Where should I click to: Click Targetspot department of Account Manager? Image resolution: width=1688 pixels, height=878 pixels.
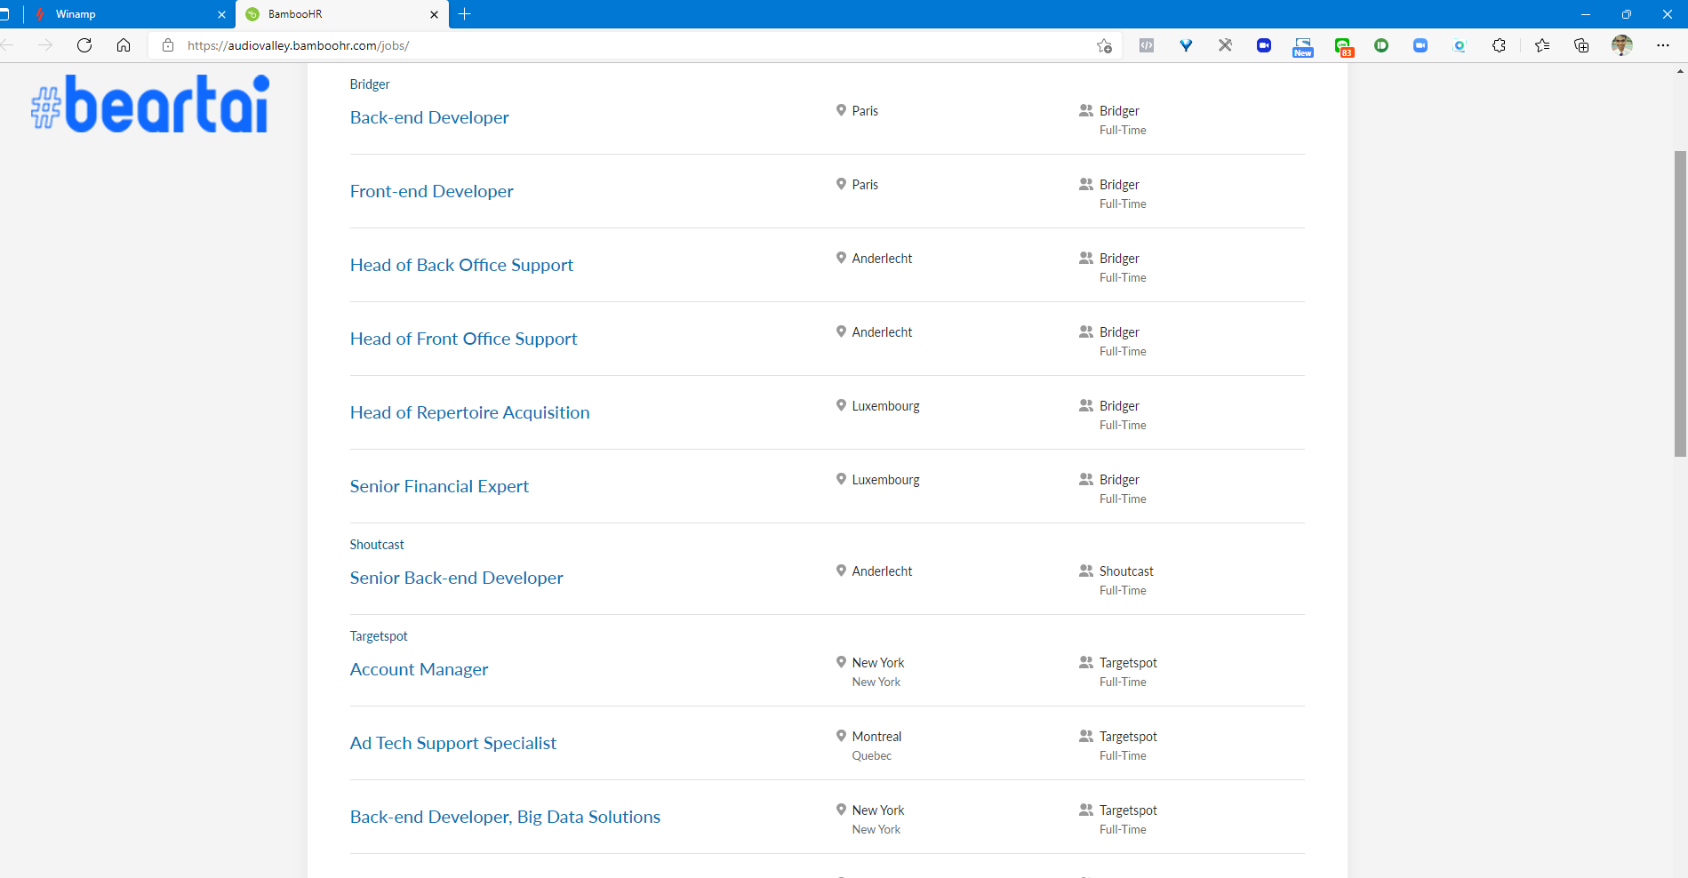tap(1128, 663)
